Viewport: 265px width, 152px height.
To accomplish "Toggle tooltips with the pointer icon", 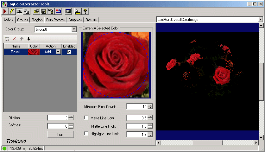I will coord(78,11).
